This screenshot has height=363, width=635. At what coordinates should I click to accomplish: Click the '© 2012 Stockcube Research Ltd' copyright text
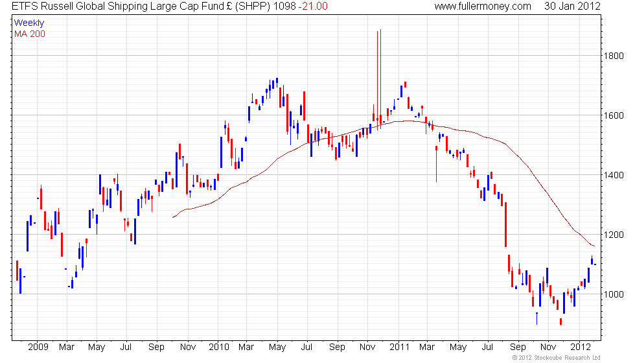click(x=557, y=358)
